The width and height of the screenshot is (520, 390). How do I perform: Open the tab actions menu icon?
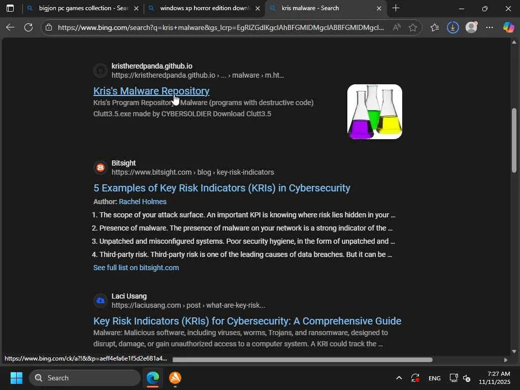tap(10, 8)
